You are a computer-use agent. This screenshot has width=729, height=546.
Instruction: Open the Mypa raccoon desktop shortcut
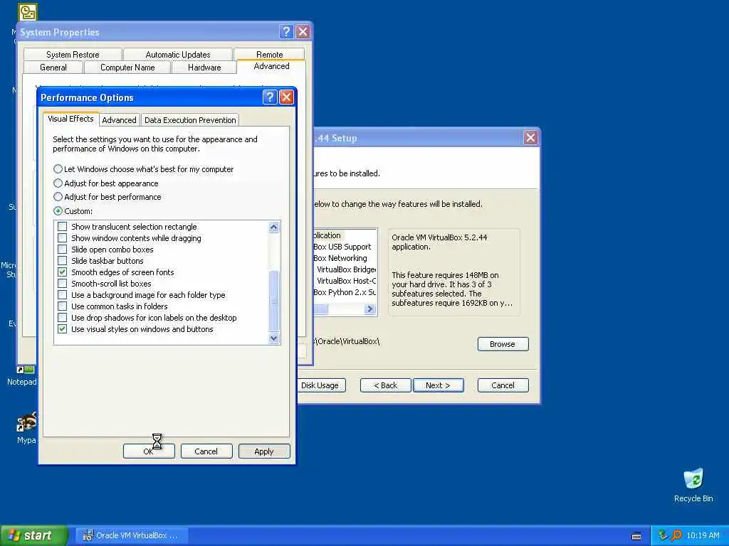pos(26,427)
